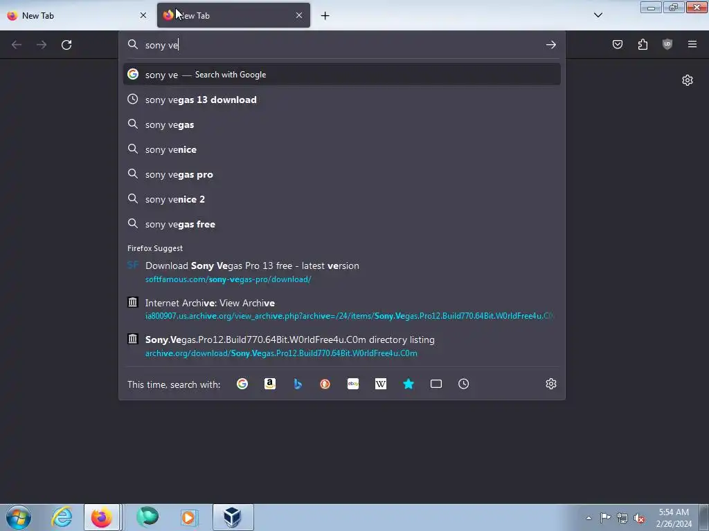
Task: Open Action Center flag icon
Action: click(605, 518)
